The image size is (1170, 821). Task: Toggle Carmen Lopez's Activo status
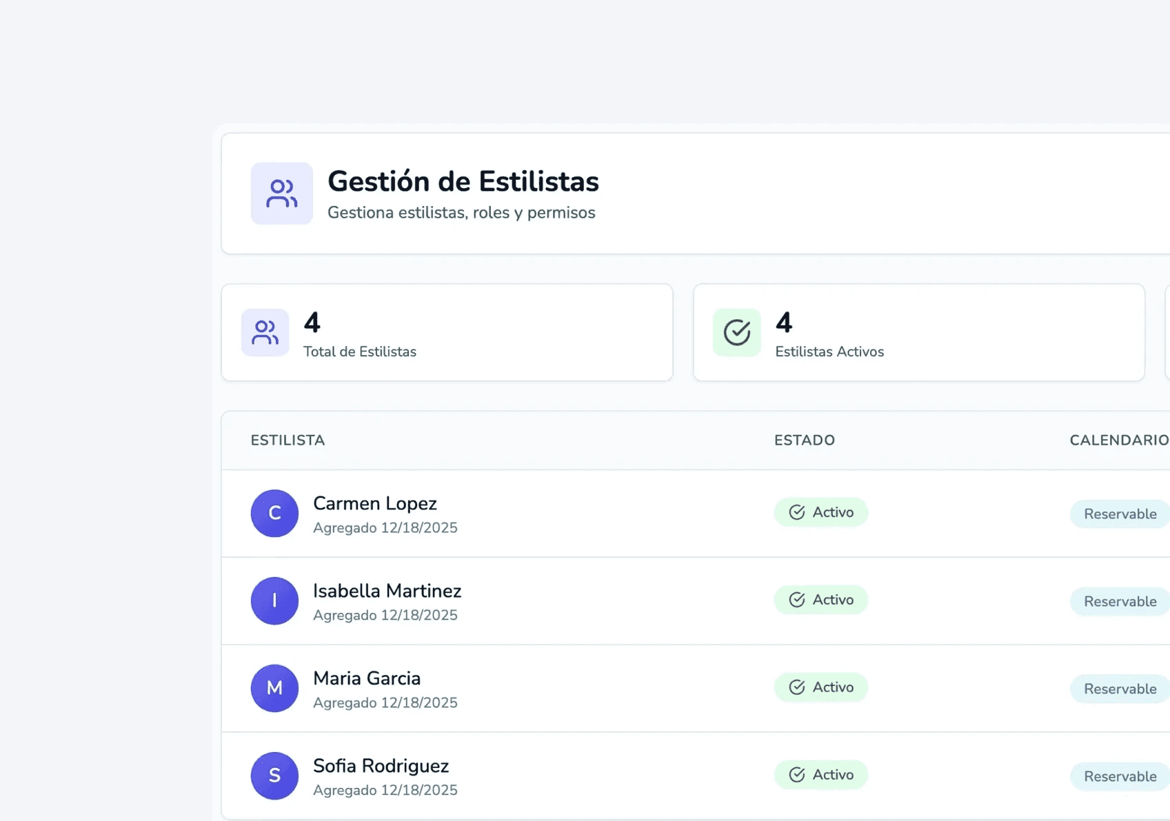coord(820,512)
